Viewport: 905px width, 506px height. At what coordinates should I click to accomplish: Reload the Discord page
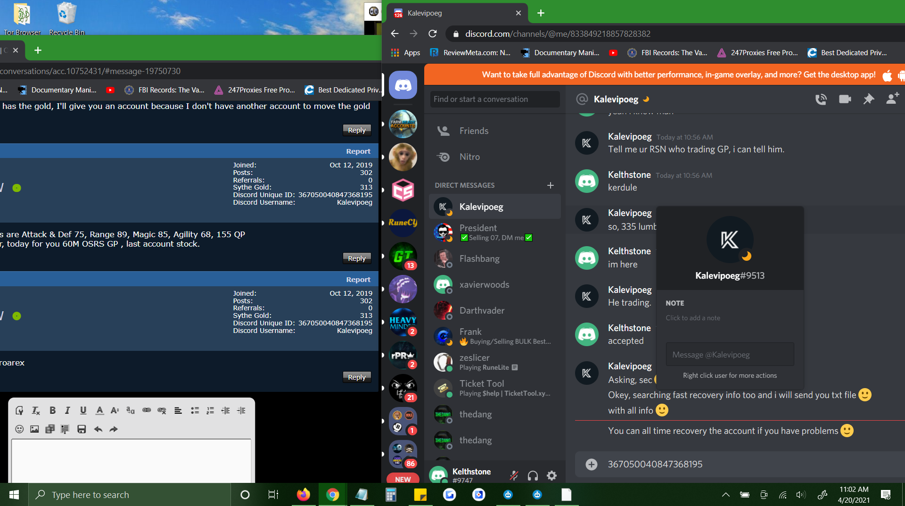(x=432, y=33)
